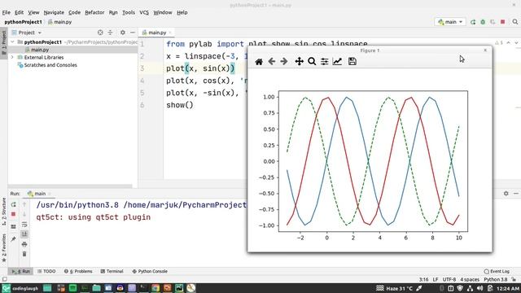Open the File menu

click(6, 12)
